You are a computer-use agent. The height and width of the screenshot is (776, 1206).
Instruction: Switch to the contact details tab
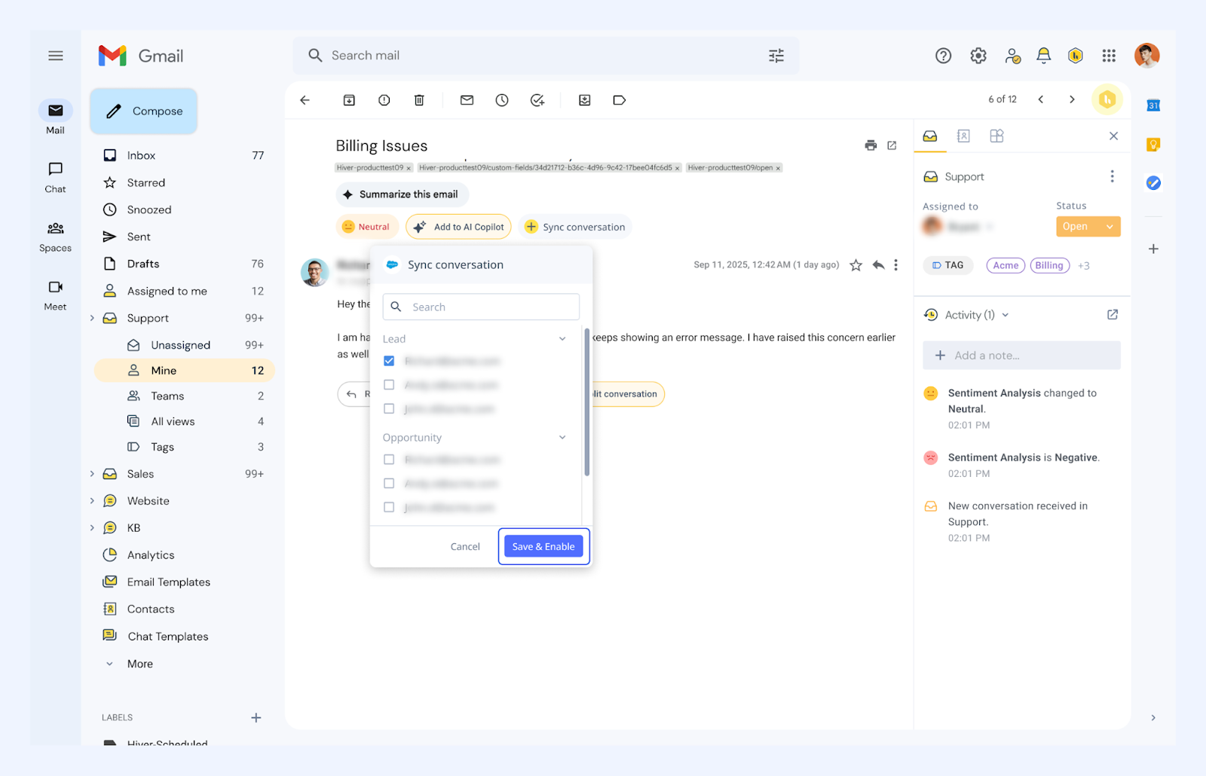coord(963,136)
